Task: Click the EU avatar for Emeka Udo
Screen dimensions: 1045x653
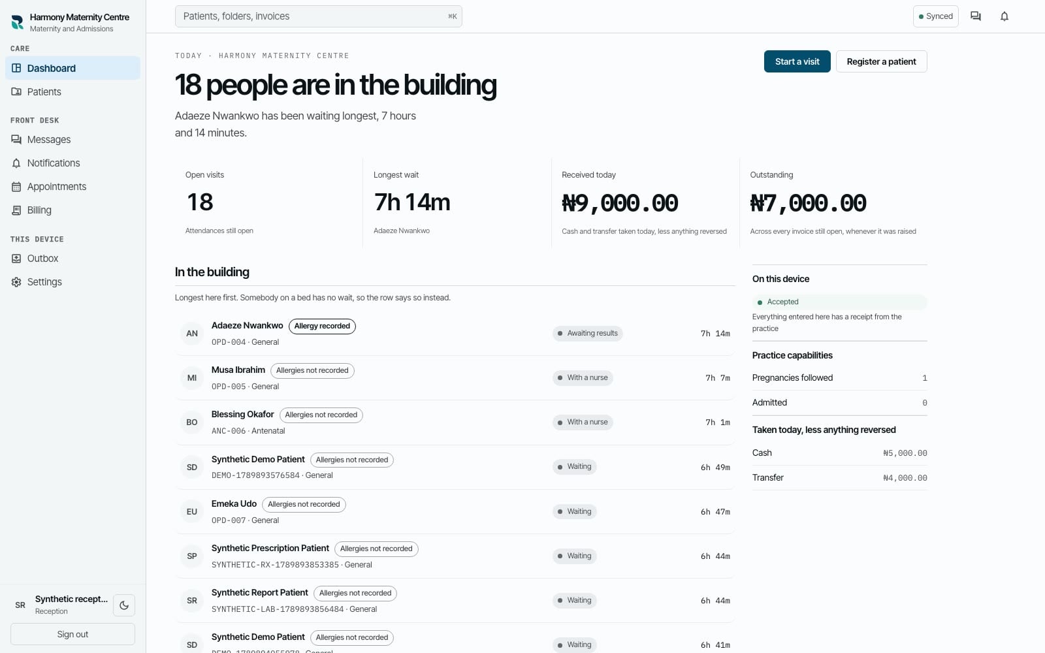Action: pos(192,511)
